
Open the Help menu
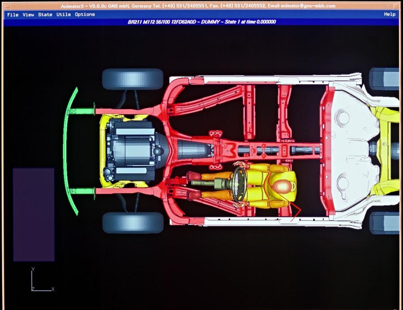click(390, 14)
